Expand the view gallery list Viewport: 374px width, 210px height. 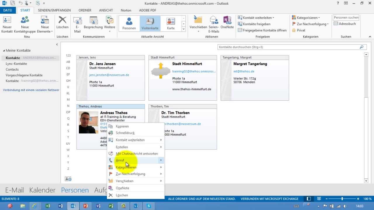click(x=183, y=29)
